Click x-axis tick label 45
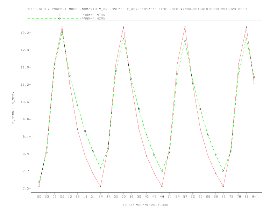This screenshot has height=214, width=277. (154, 197)
